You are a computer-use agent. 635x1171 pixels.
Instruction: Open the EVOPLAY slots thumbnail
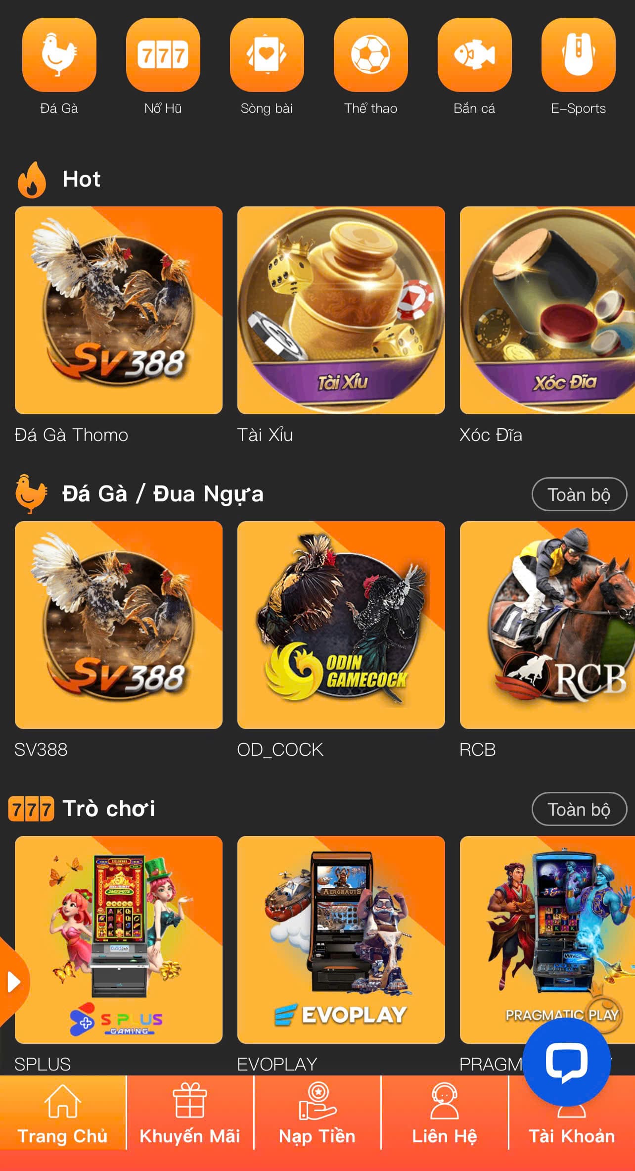[x=341, y=940]
